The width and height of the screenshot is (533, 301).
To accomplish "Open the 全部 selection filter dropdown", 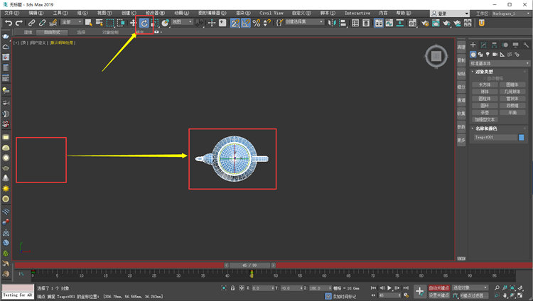I will coord(72,22).
